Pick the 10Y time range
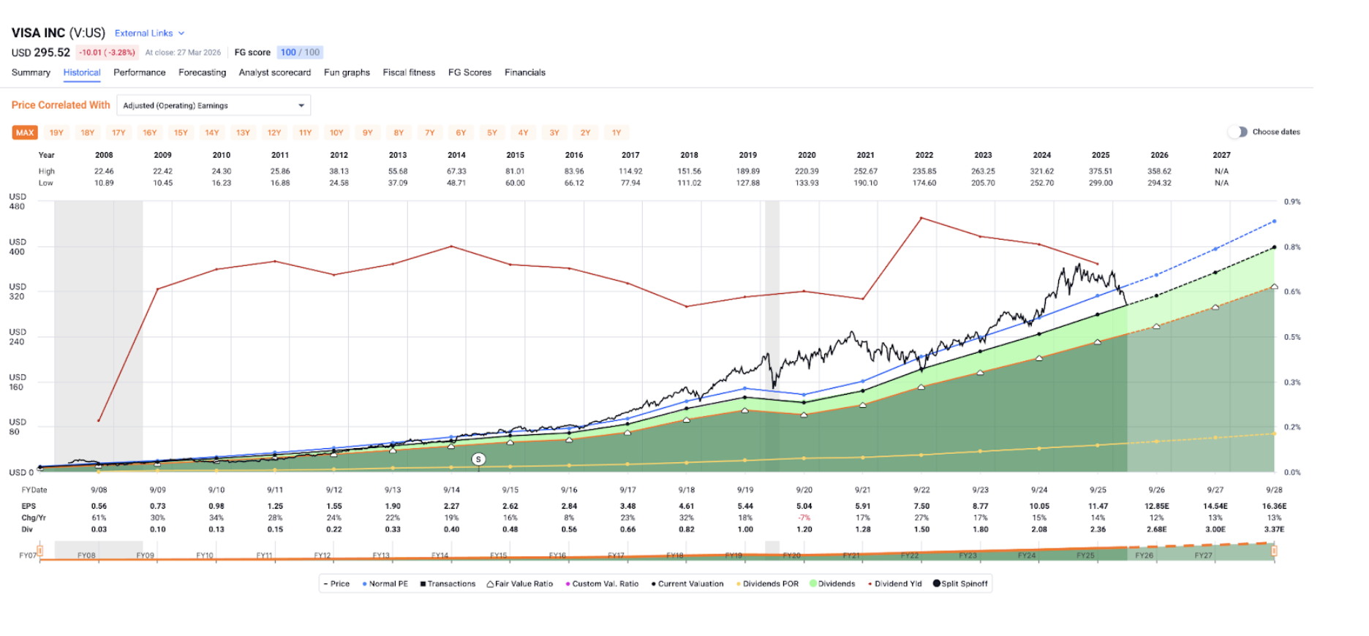Image resolution: width=1369 pixels, height=636 pixels. (x=336, y=132)
